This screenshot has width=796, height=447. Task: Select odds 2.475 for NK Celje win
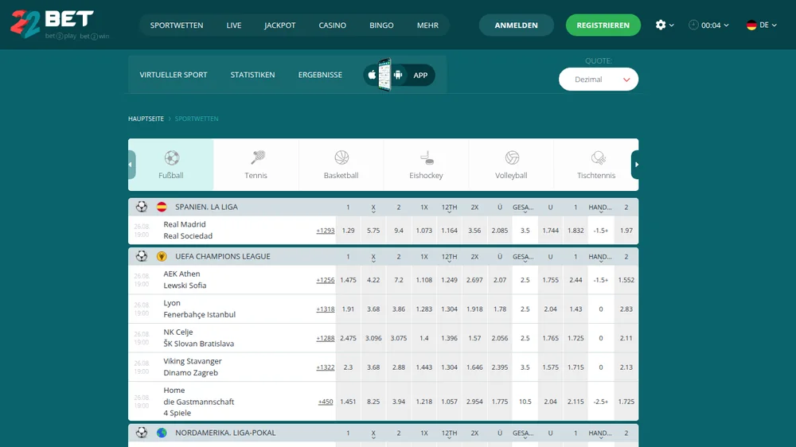(349, 338)
